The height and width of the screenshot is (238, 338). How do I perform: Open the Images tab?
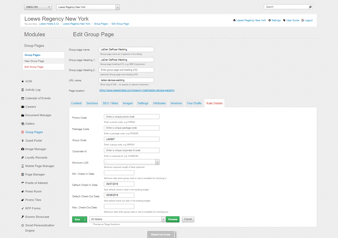point(128,103)
